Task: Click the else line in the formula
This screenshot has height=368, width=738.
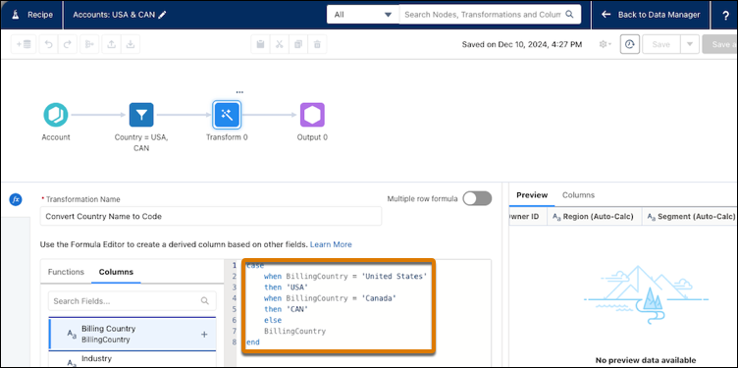Action: [273, 321]
